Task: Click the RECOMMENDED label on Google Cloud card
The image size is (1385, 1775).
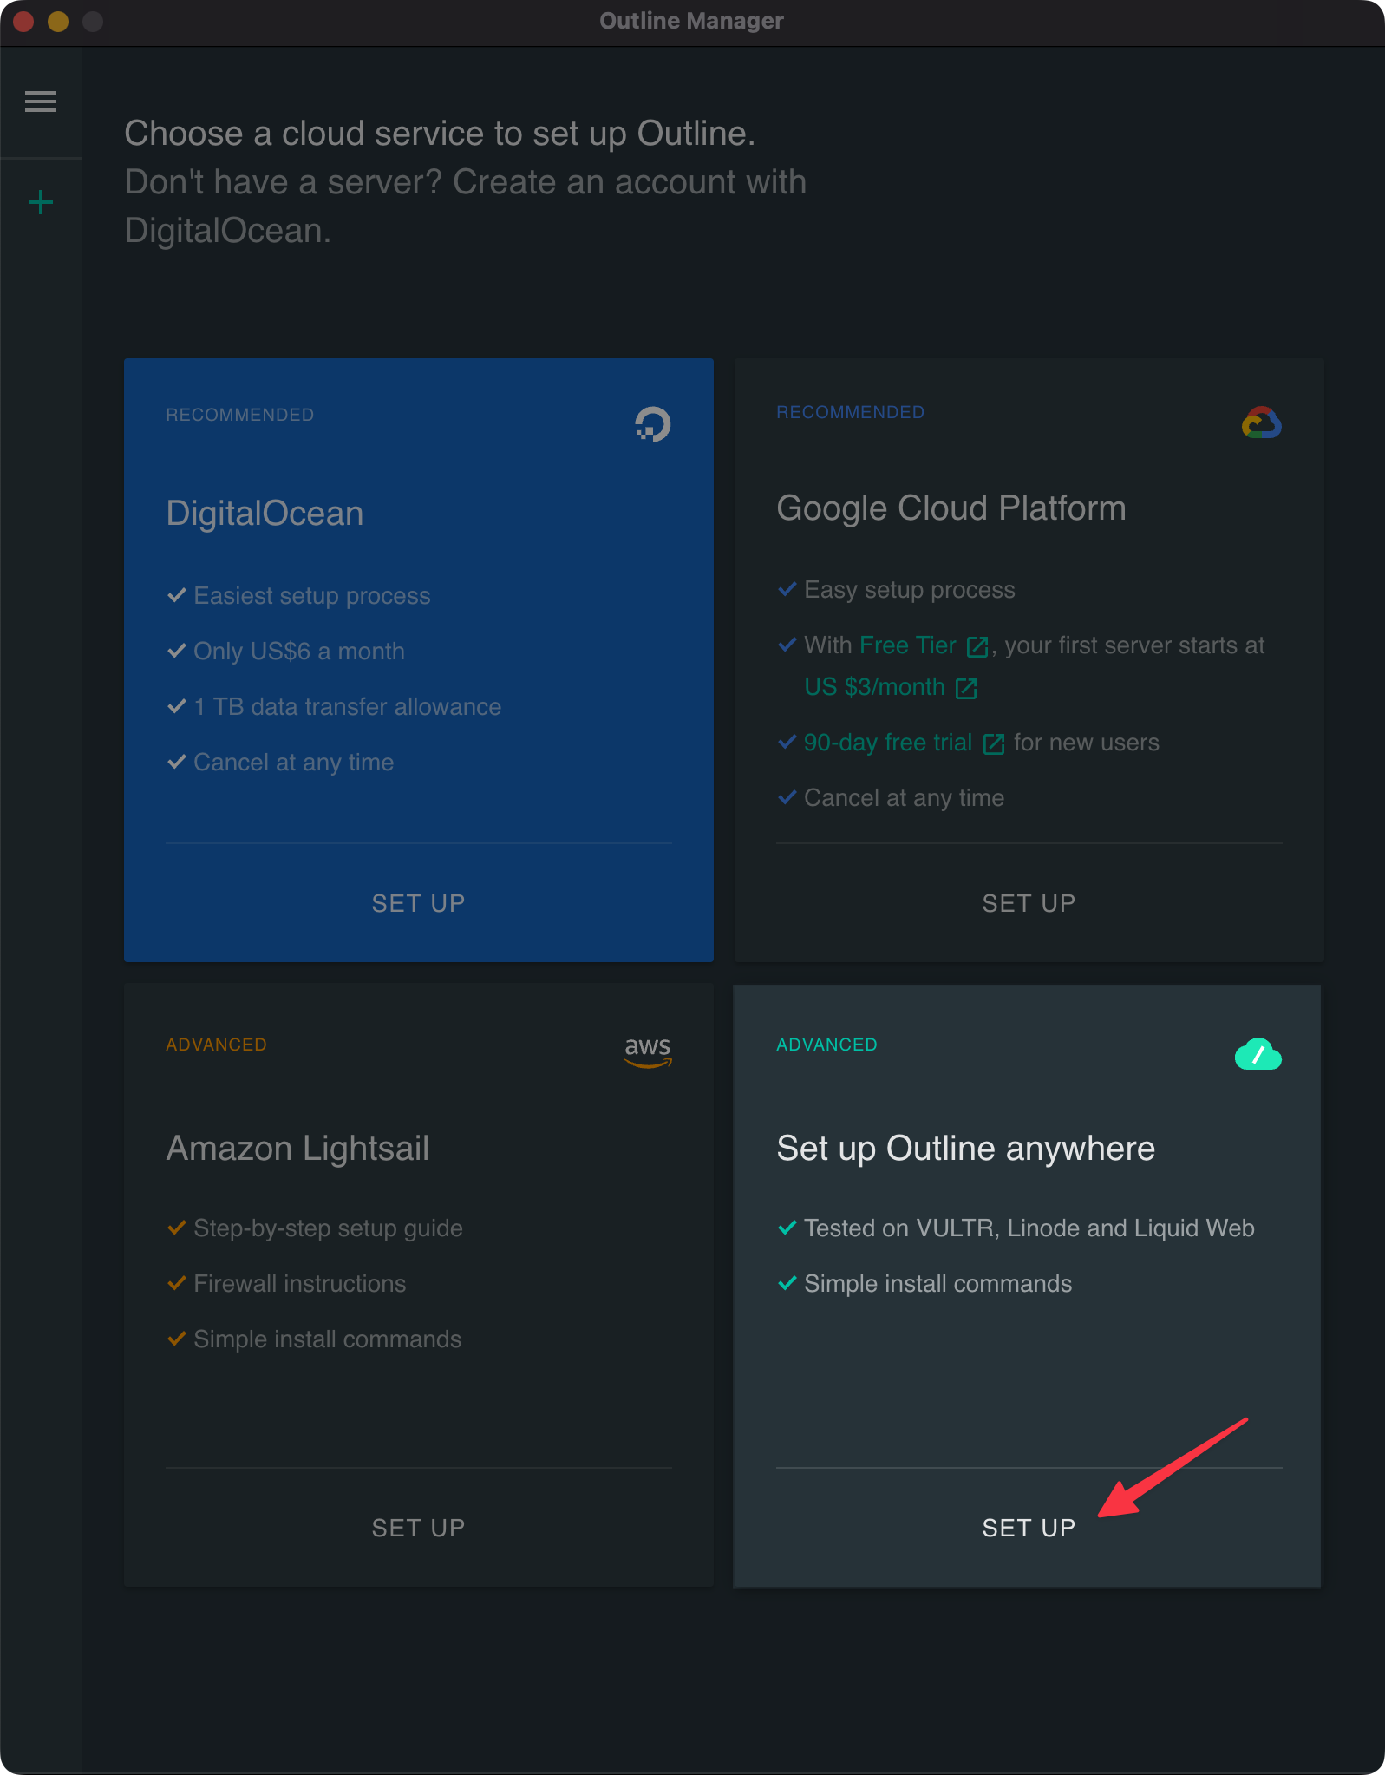Action: (x=851, y=412)
